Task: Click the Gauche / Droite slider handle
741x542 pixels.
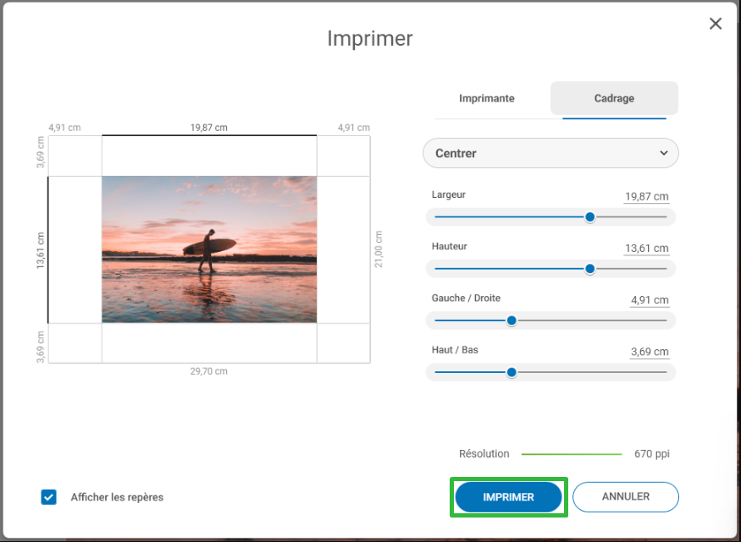Action: [512, 320]
